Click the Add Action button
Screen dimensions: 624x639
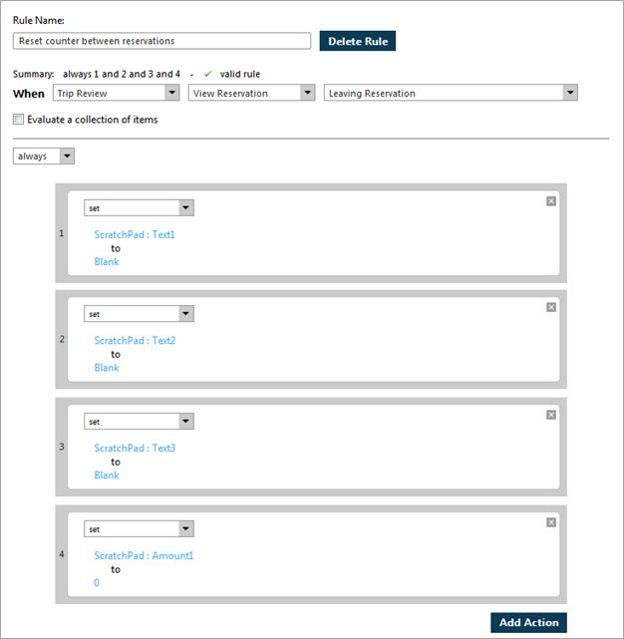tap(528, 623)
